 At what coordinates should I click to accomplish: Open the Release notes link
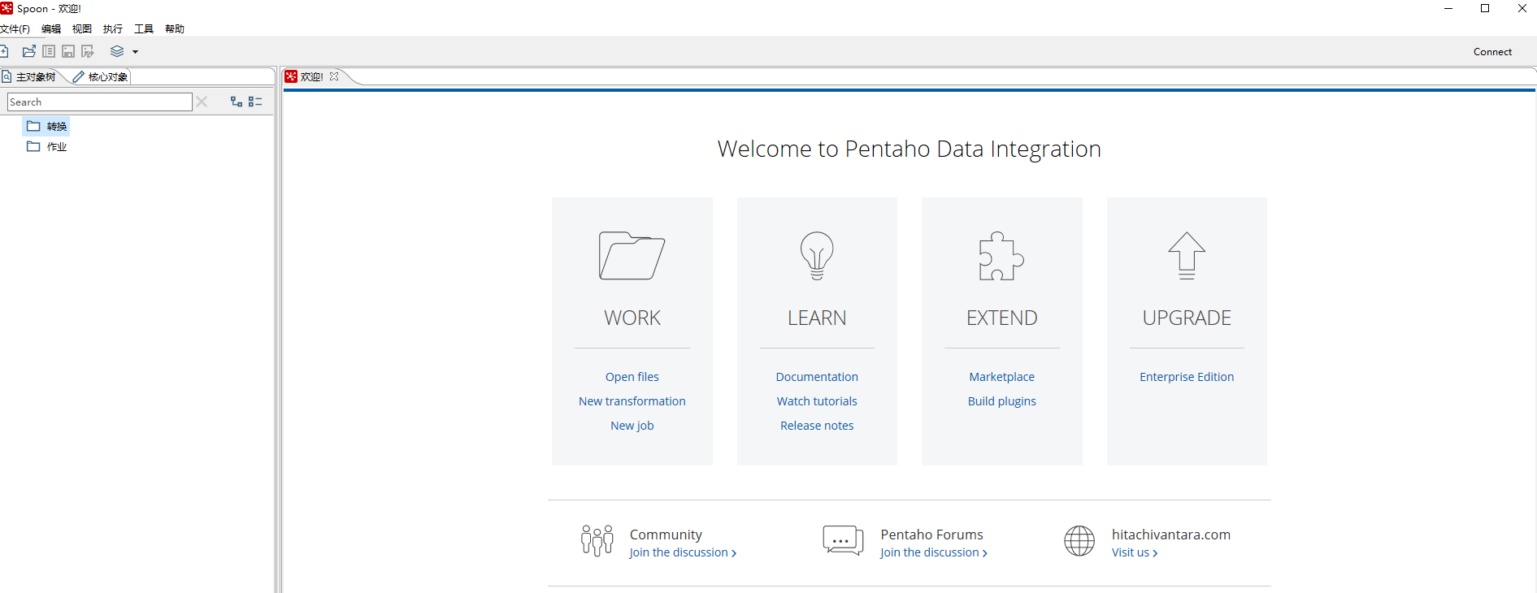[x=817, y=426]
